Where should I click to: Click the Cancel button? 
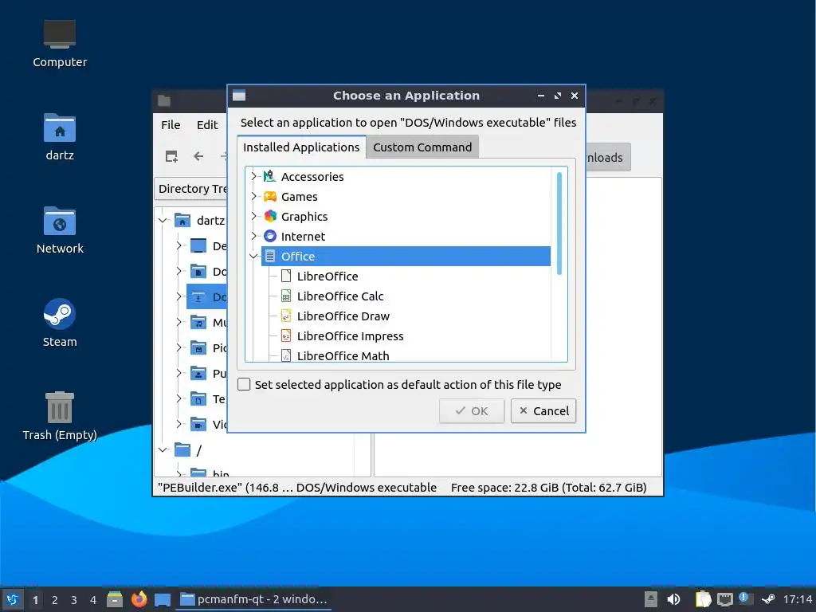(543, 410)
